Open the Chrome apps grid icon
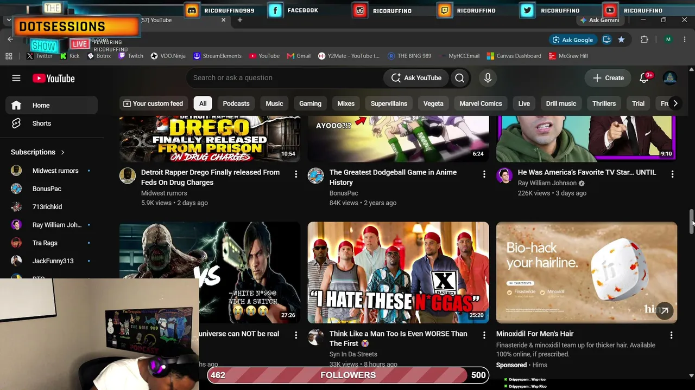The image size is (695, 390). 9,56
